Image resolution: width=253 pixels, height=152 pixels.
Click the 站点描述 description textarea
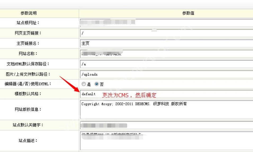tap(167, 141)
